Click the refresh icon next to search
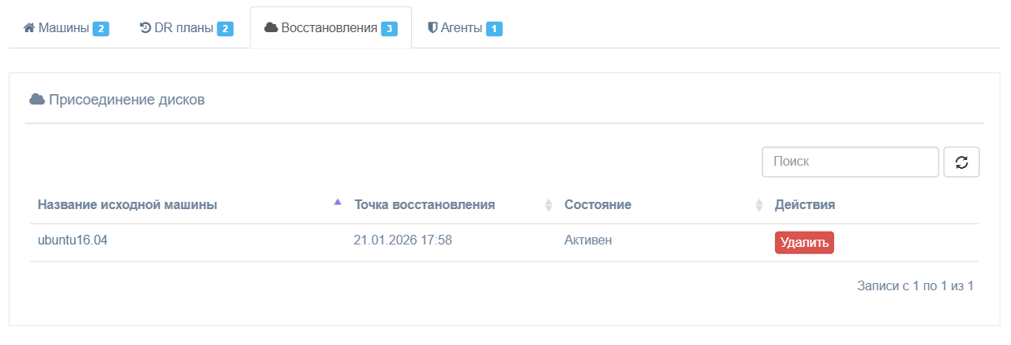The width and height of the screenshot is (1011, 345). coord(961,162)
